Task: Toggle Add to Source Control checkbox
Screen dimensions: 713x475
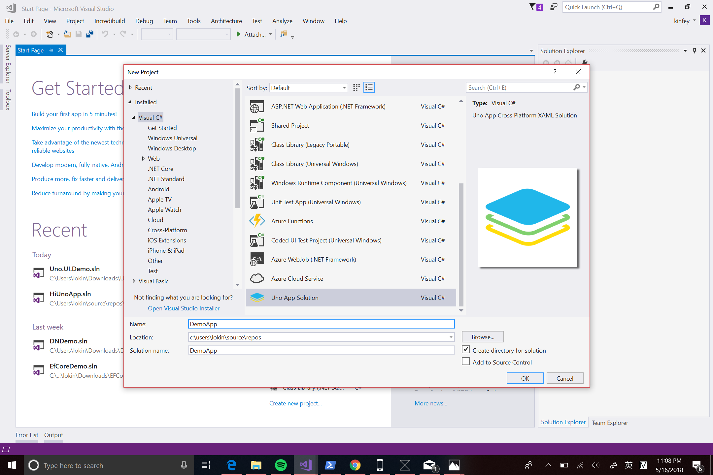Action: coord(466,362)
